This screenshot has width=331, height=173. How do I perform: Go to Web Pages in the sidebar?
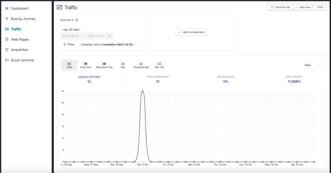pyautogui.click(x=20, y=39)
